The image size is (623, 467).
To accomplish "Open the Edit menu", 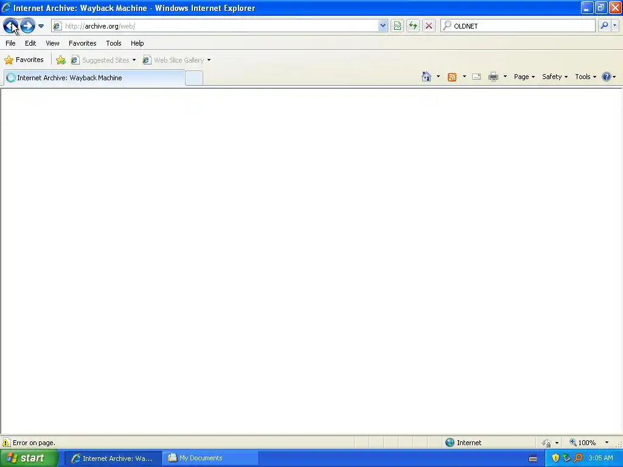I will (x=30, y=43).
